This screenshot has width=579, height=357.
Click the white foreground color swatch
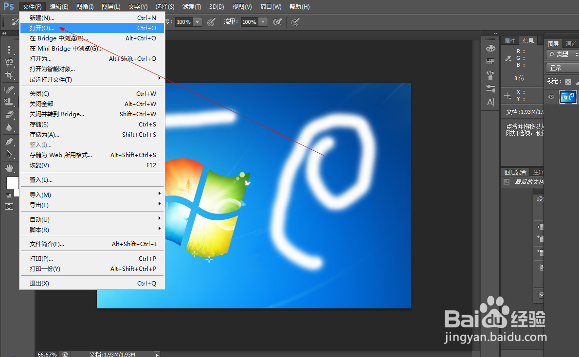13,183
